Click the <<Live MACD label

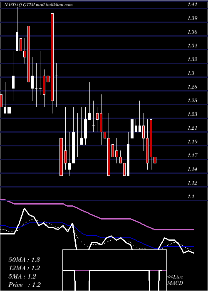[175, 280]
